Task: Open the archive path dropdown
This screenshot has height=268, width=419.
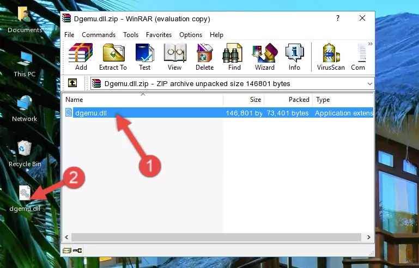Action: pos(369,84)
